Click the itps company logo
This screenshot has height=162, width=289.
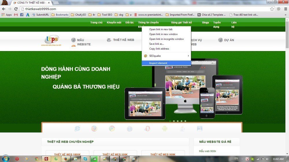[51, 40]
